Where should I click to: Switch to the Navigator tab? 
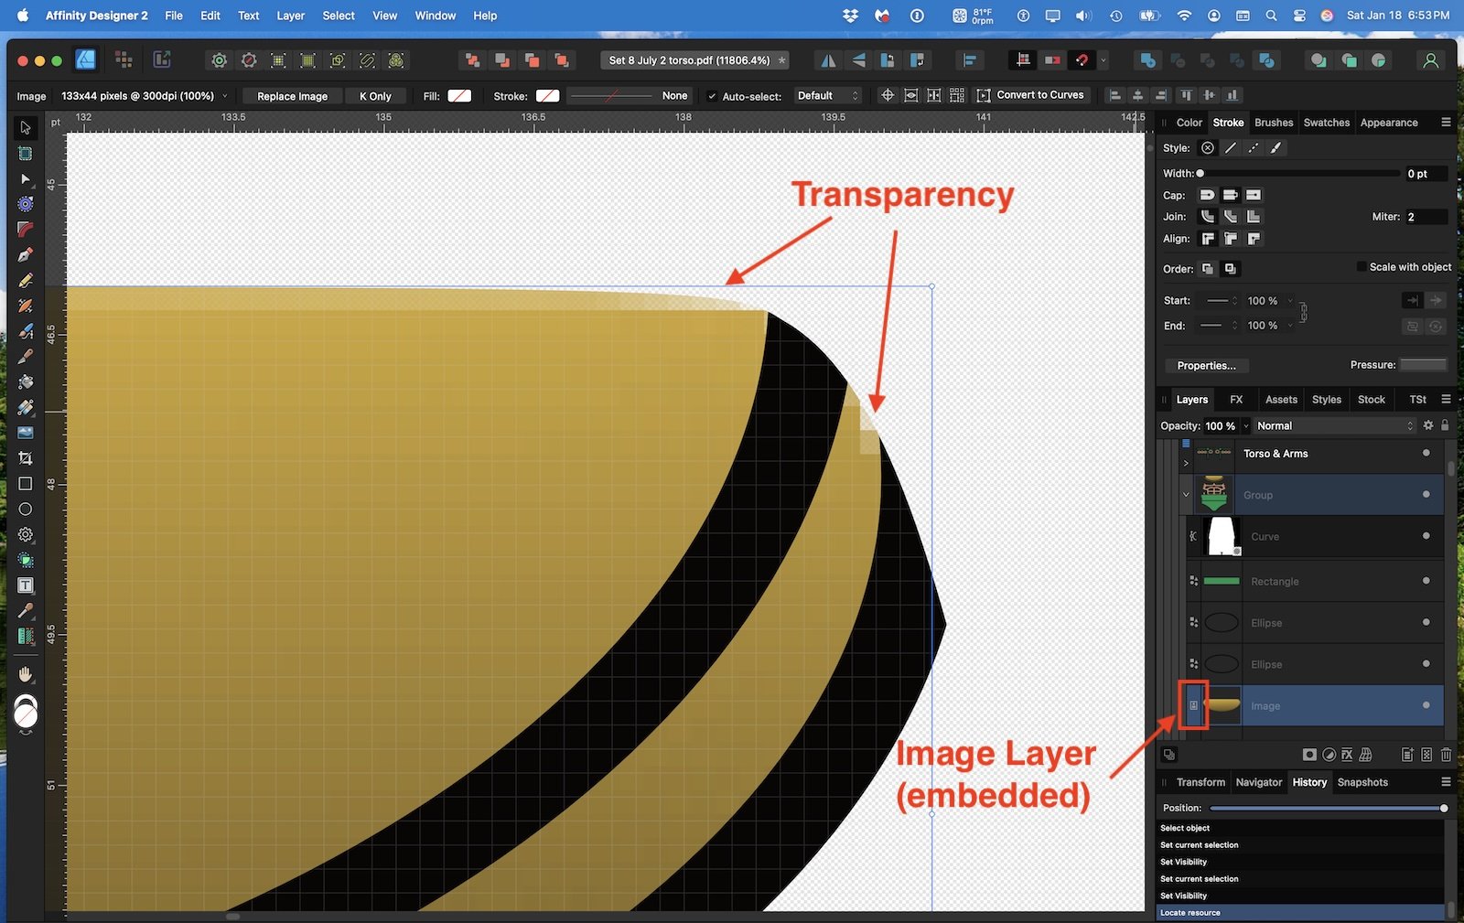click(x=1259, y=782)
